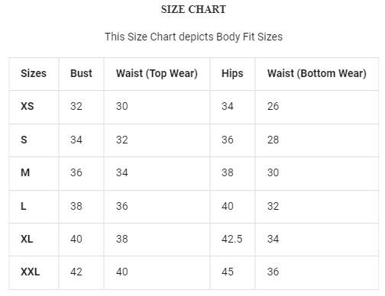This screenshot has height=296, width=385.
Task: Select the L size row label
Action: coord(24,206)
